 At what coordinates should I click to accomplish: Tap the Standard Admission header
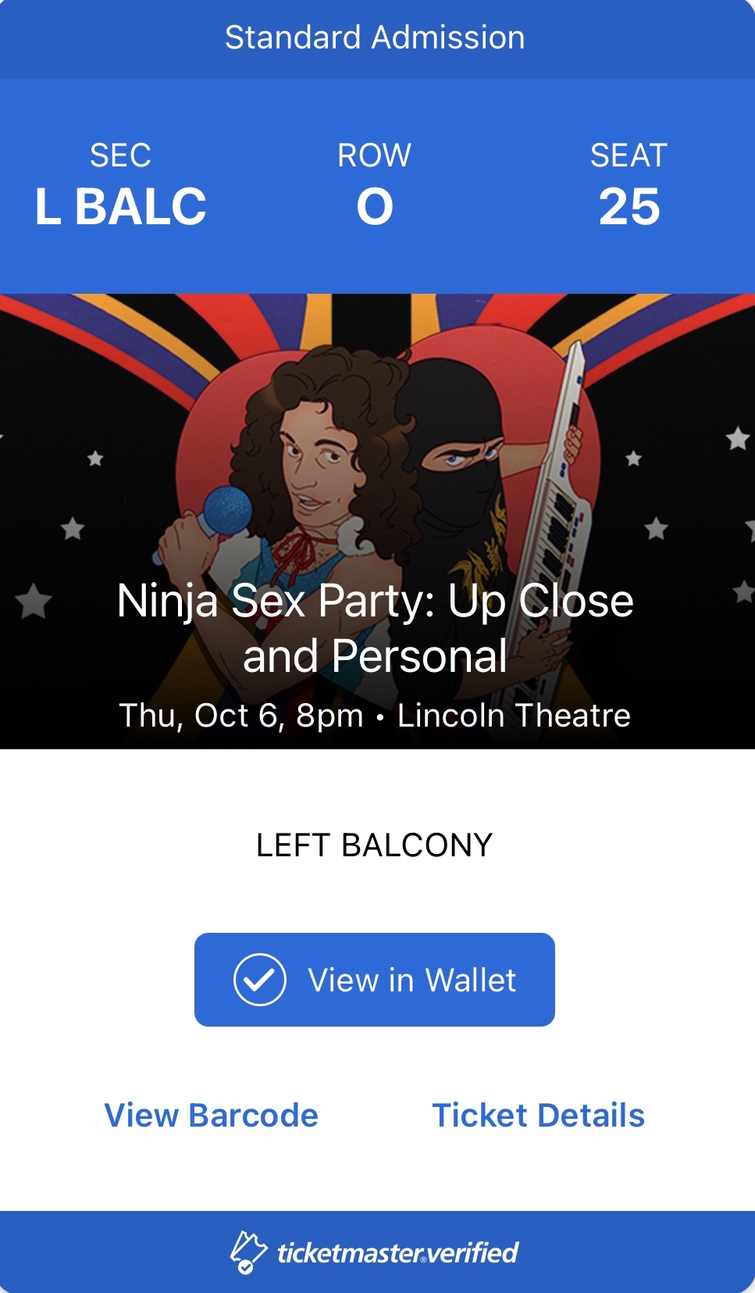point(375,38)
